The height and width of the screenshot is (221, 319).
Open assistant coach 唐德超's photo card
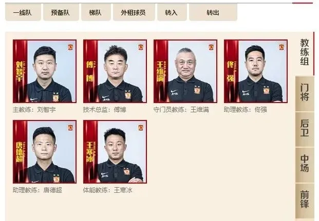pyautogui.click(x=45, y=152)
